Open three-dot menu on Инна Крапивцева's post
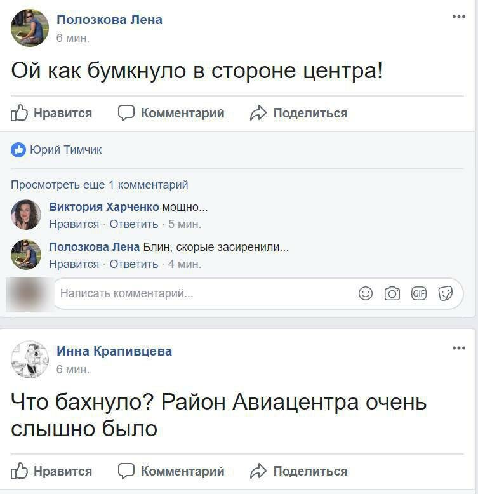This screenshot has width=478, height=494. point(459,349)
